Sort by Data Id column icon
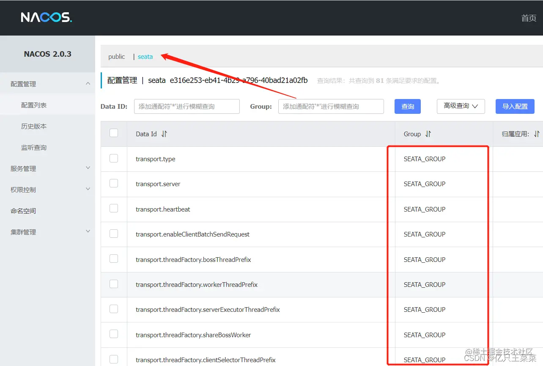Image resolution: width=543 pixels, height=366 pixels. coord(164,134)
